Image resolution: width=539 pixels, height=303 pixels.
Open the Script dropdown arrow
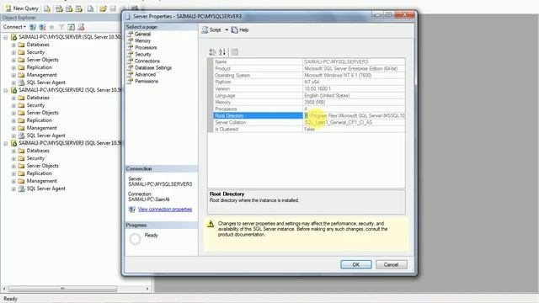[227, 30]
